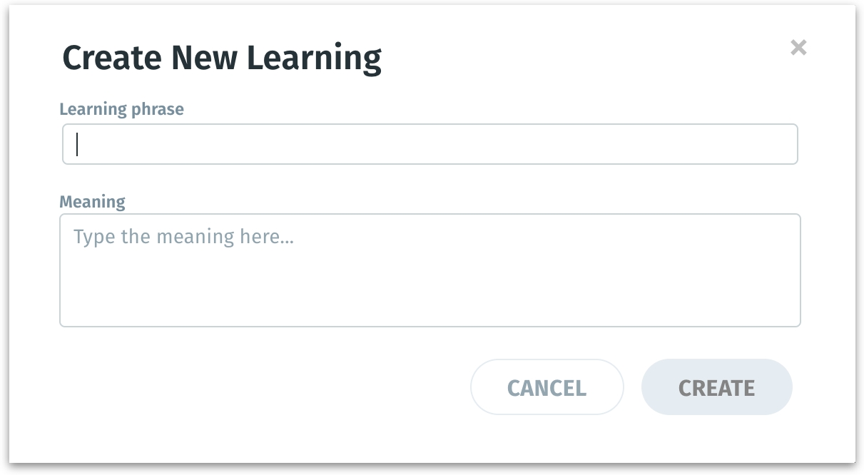Dismiss the dialog using the close icon
This screenshot has width=864, height=475.
click(798, 48)
